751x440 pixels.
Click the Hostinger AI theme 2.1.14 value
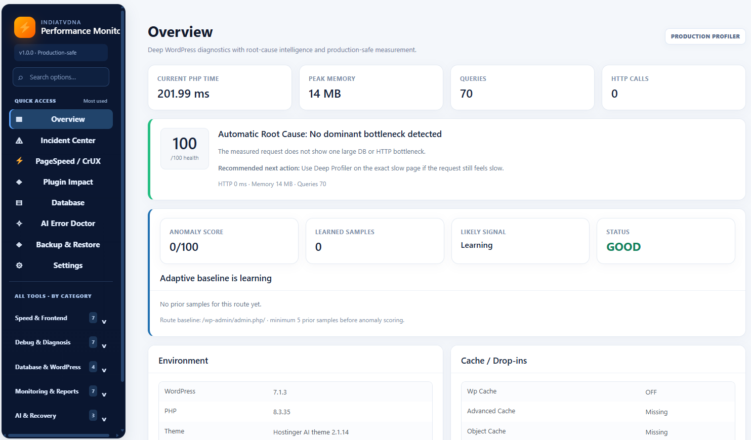tap(311, 432)
